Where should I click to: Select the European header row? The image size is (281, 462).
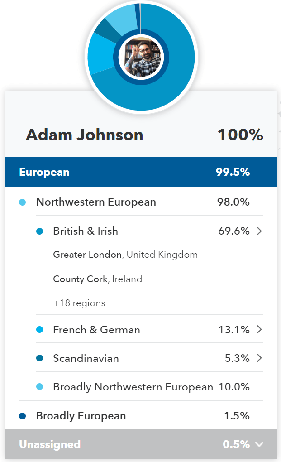pos(141,172)
